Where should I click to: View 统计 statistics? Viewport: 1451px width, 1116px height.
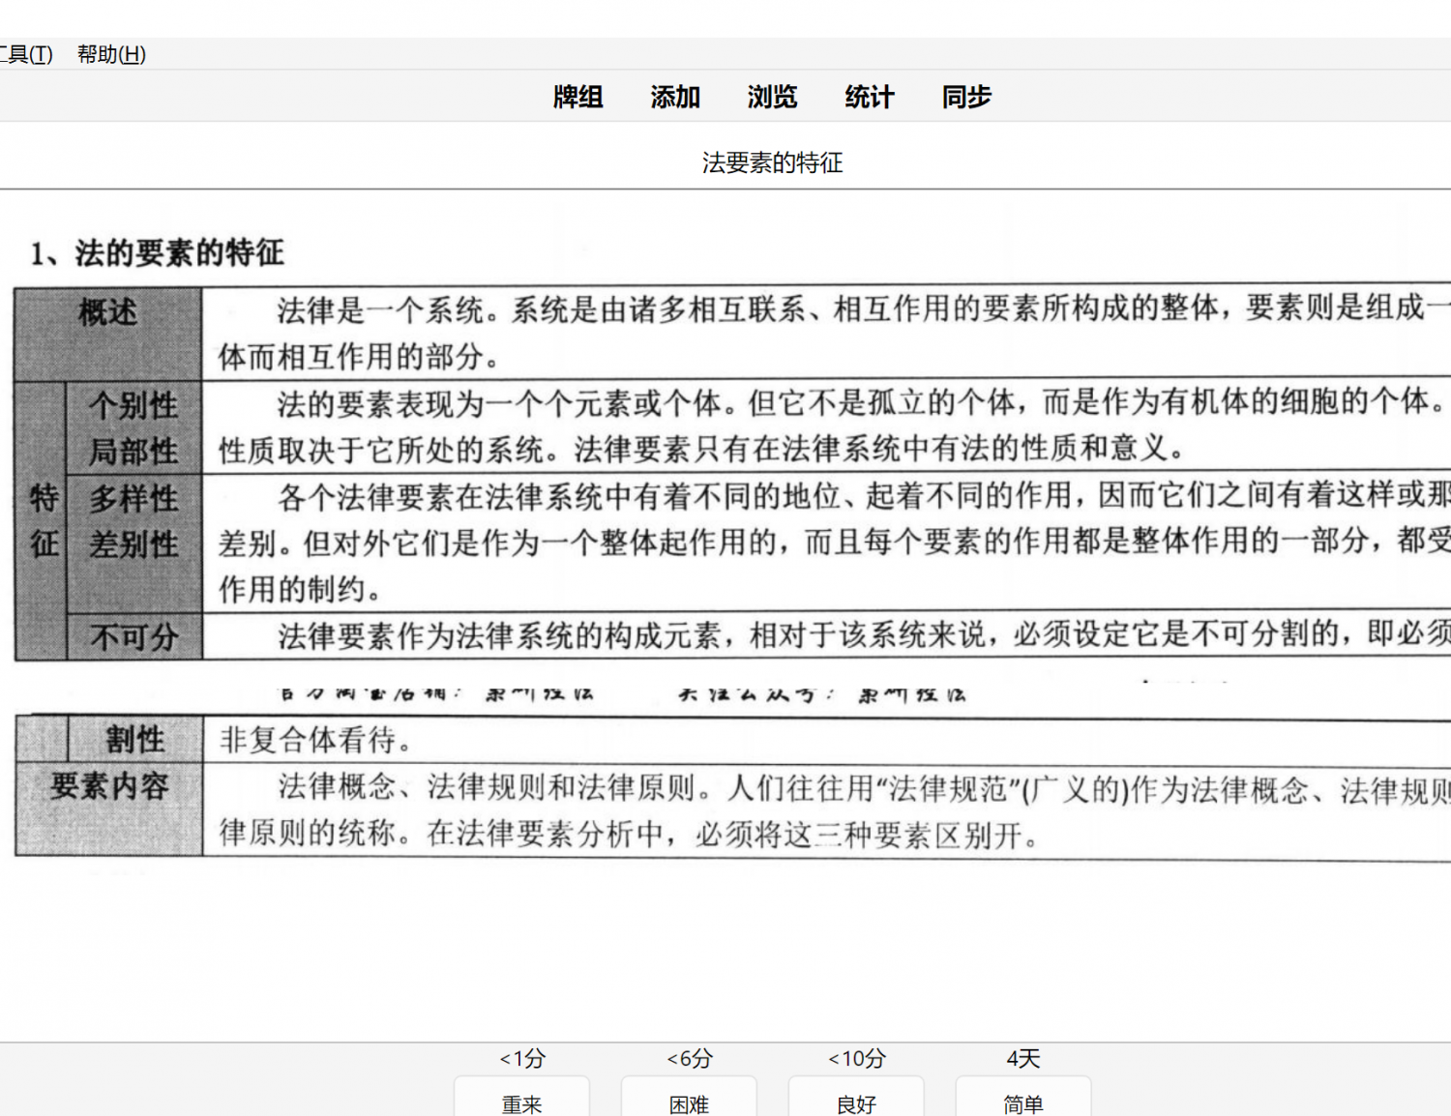(869, 97)
